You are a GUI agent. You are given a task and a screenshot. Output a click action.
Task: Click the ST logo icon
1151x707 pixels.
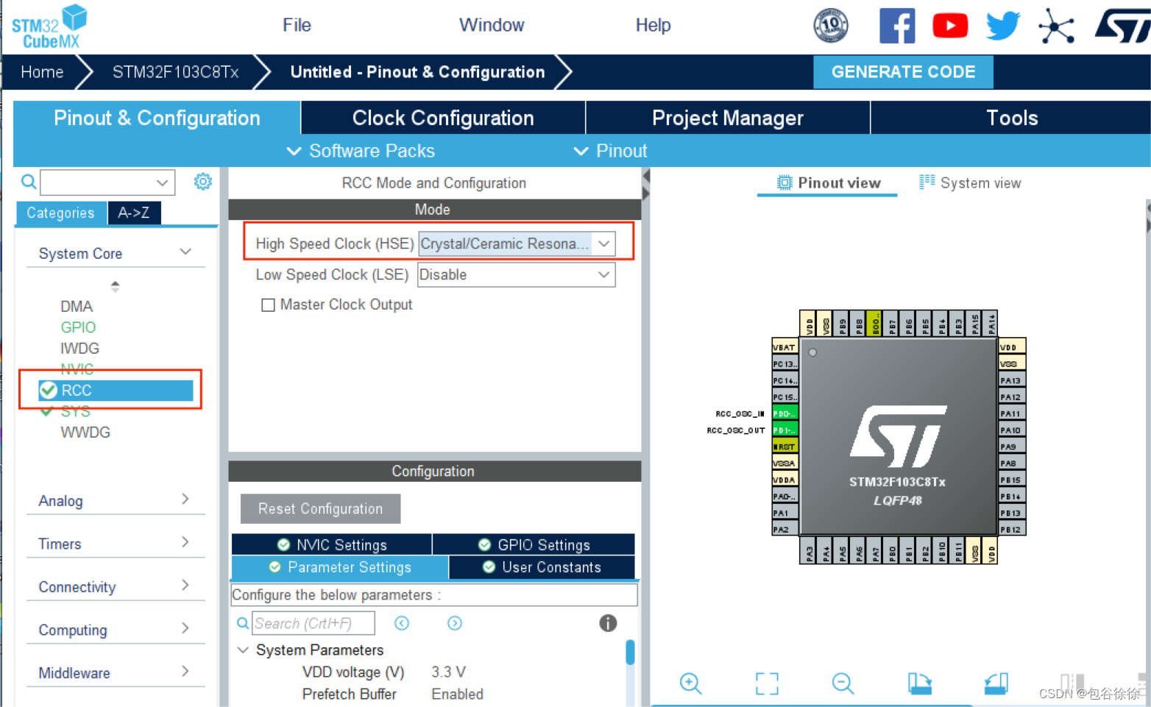tap(1122, 26)
